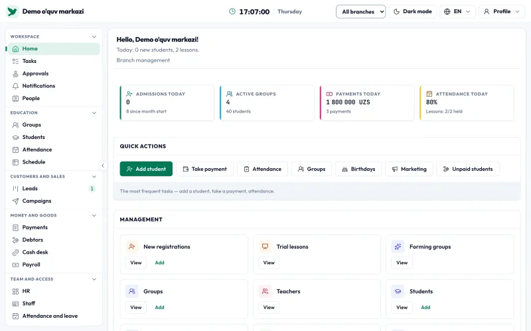This screenshot has width=531, height=331.
Task: Click View under the Teachers card
Action: click(269, 307)
